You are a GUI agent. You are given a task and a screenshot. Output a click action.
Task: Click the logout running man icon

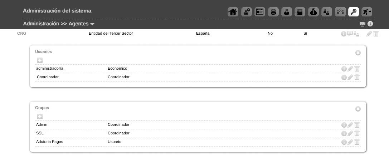[367, 12]
